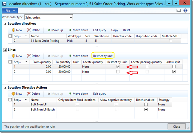The image size is (193, 133).
Task: Click Delete in Lines toolbar
Action: (x=33, y=56)
